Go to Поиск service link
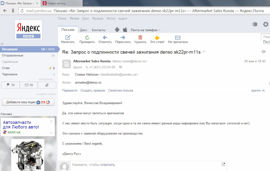 (x=62, y=19)
